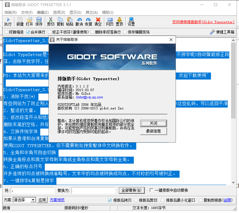Copy text using 复制 icon

pos(60,22)
